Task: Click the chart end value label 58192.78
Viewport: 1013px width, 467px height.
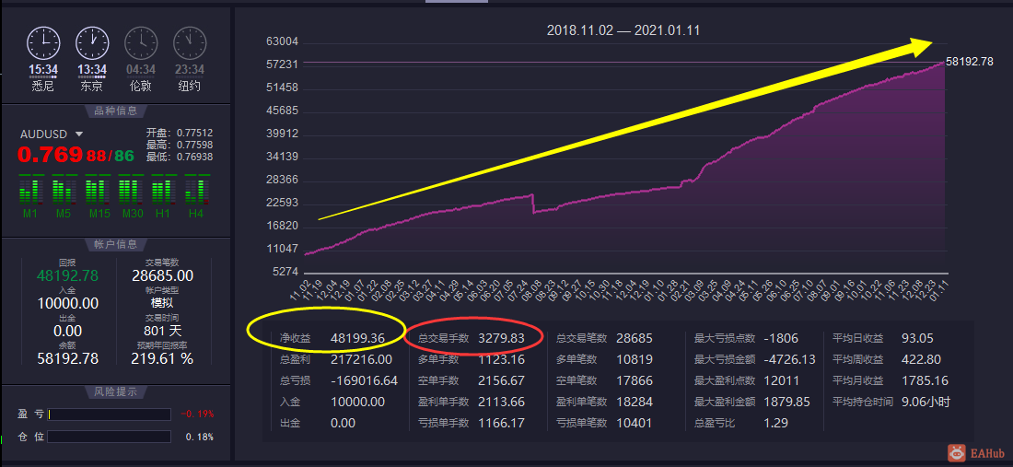Action: tap(969, 62)
